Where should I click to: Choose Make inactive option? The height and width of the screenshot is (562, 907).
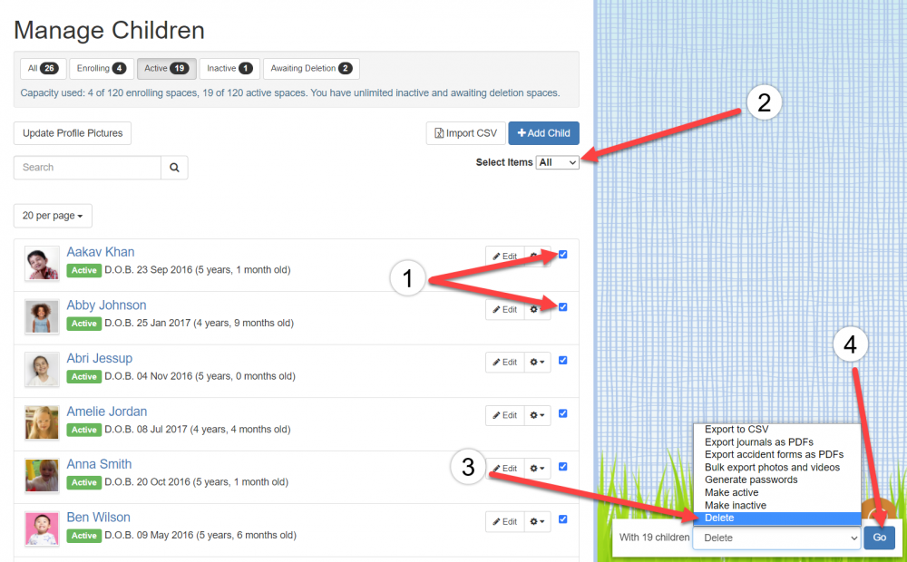pyautogui.click(x=777, y=505)
